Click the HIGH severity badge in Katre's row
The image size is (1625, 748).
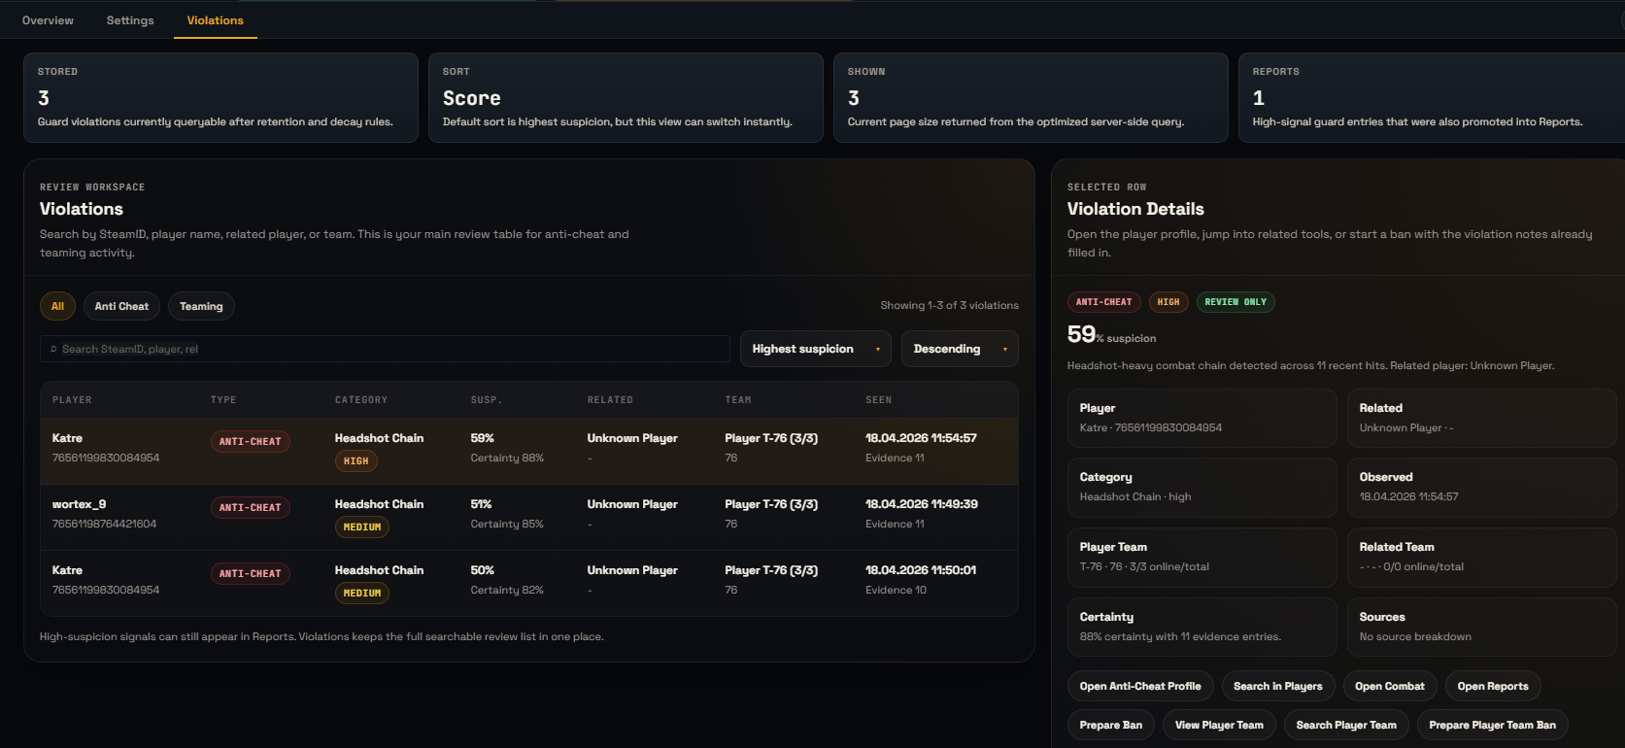tap(355, 461)
